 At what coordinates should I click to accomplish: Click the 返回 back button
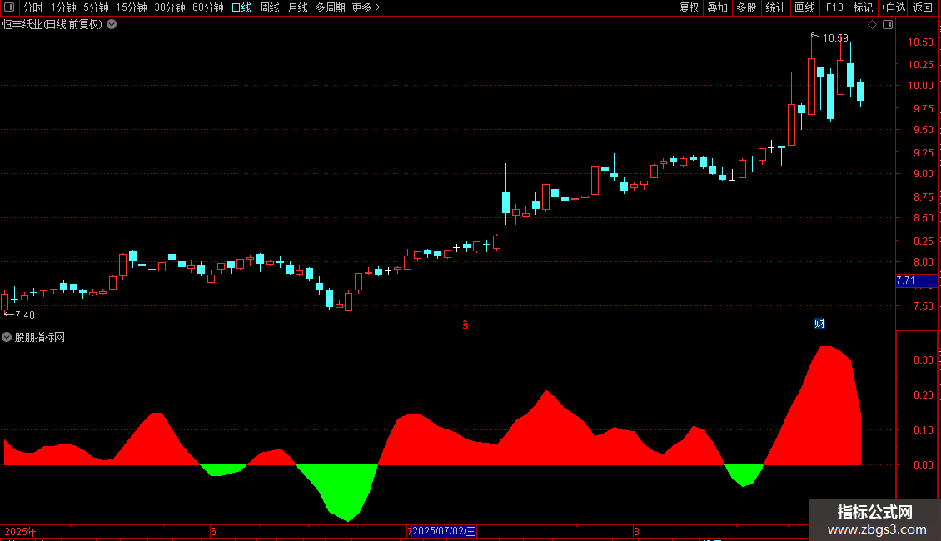[x=923, y=7]
